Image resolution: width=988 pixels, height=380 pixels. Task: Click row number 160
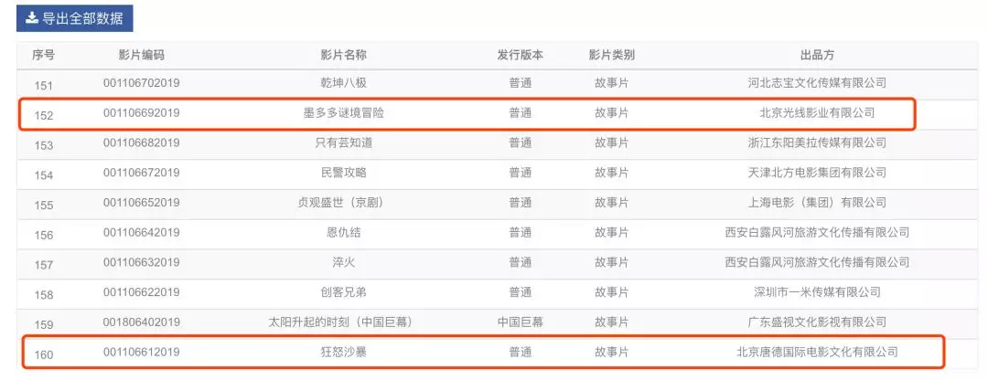[x=44, y=353]
